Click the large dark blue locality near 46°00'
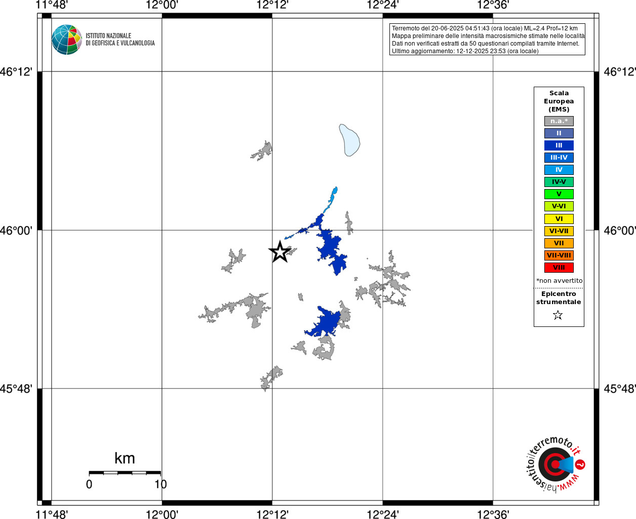636x519 pixels. 332,251
